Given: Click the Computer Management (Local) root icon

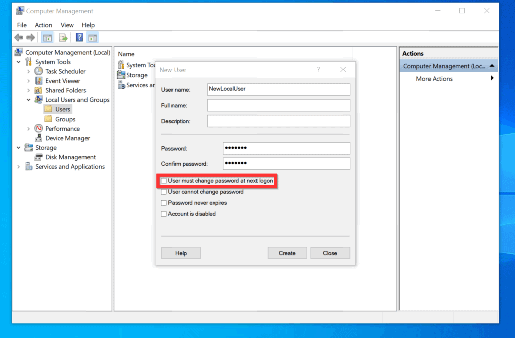Looking at the screenshot, I should 19,52.
